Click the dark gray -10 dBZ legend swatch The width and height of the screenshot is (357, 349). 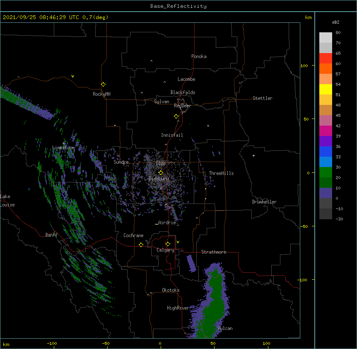coord(326,214)
